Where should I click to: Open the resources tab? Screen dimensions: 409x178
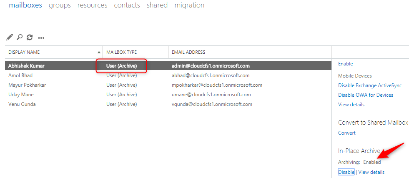coord(92,5)
